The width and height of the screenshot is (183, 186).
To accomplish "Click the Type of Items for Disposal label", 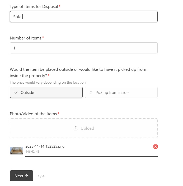I will coord(34,6).
